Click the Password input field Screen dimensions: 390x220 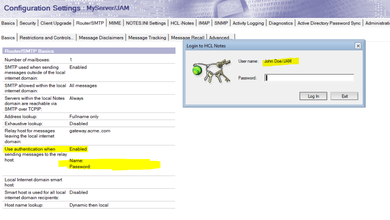(309, 78)
